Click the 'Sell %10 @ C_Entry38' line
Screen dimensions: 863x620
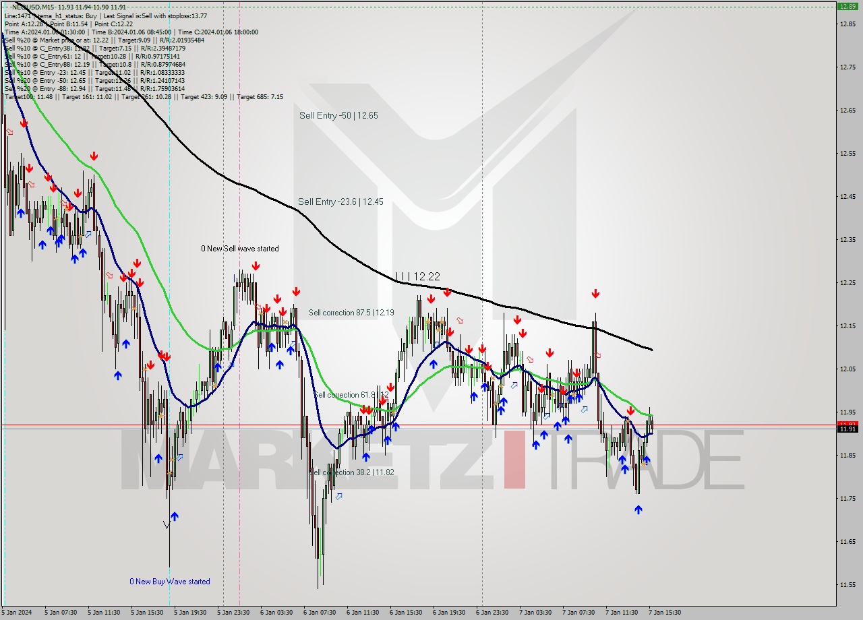[x=94, y=48]
